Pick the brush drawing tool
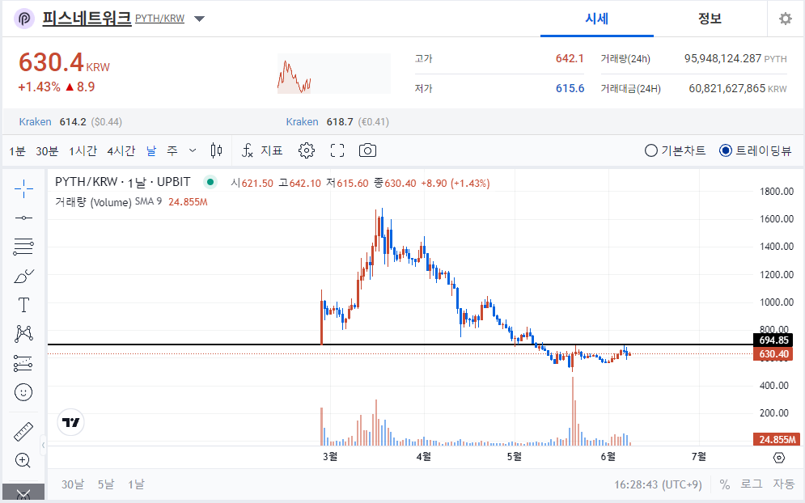Image resolution: width=805 pixels, height=503 pixels. click(x=23, y=275)
